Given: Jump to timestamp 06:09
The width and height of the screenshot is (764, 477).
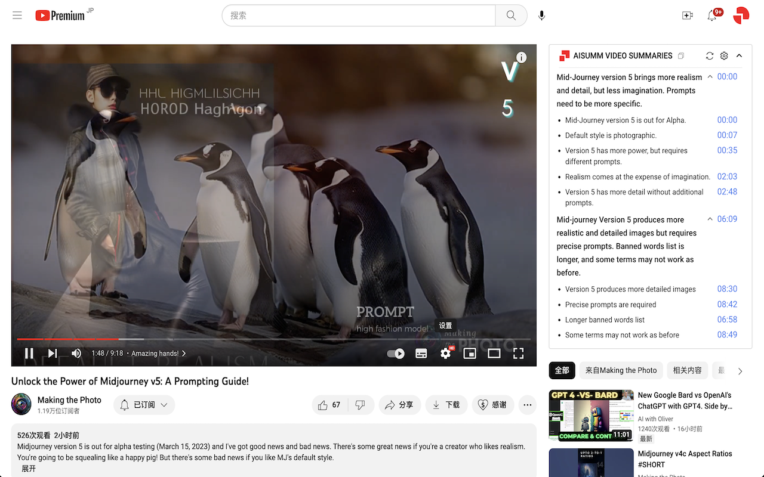Looking at the screenshot, I should click(x=727, y=219).
